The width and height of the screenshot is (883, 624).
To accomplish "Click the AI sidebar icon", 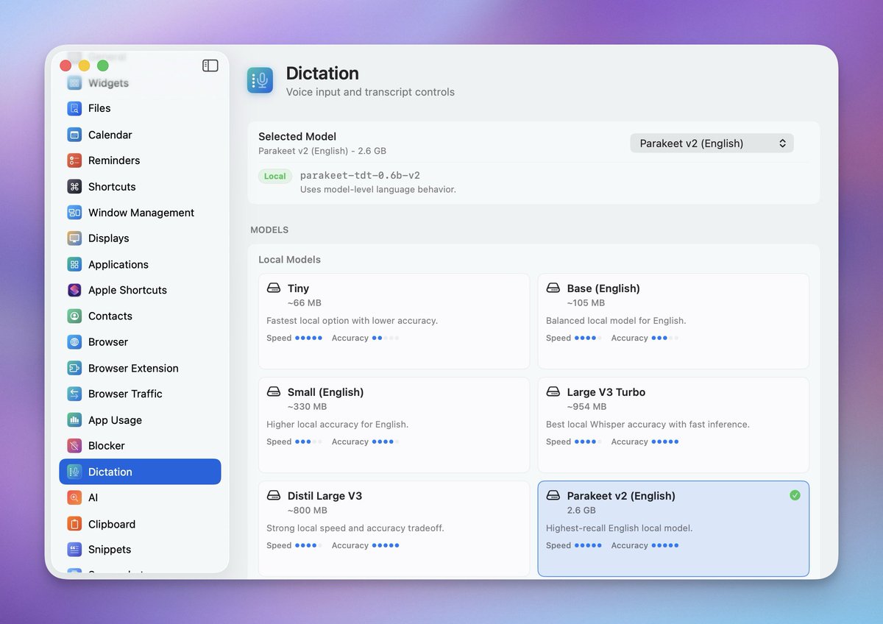I will click(74, 498).
